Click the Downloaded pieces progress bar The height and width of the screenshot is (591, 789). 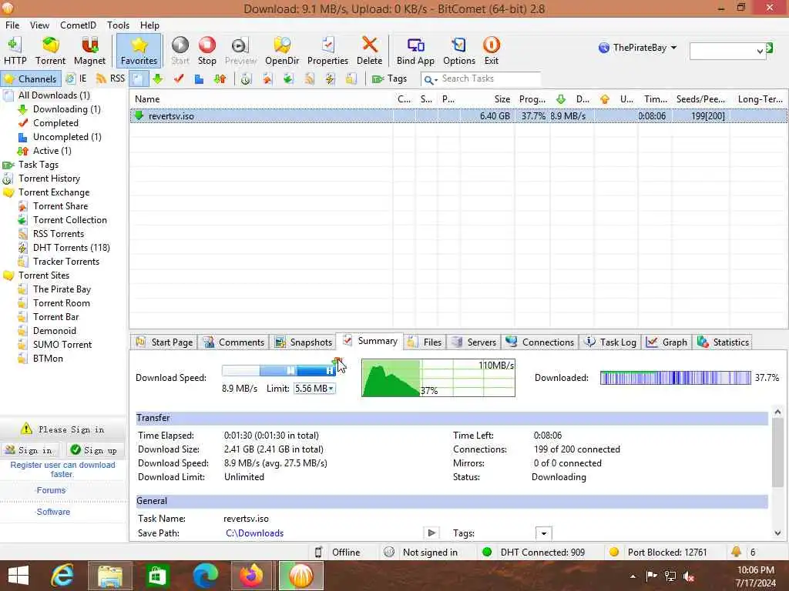point(675,377)
